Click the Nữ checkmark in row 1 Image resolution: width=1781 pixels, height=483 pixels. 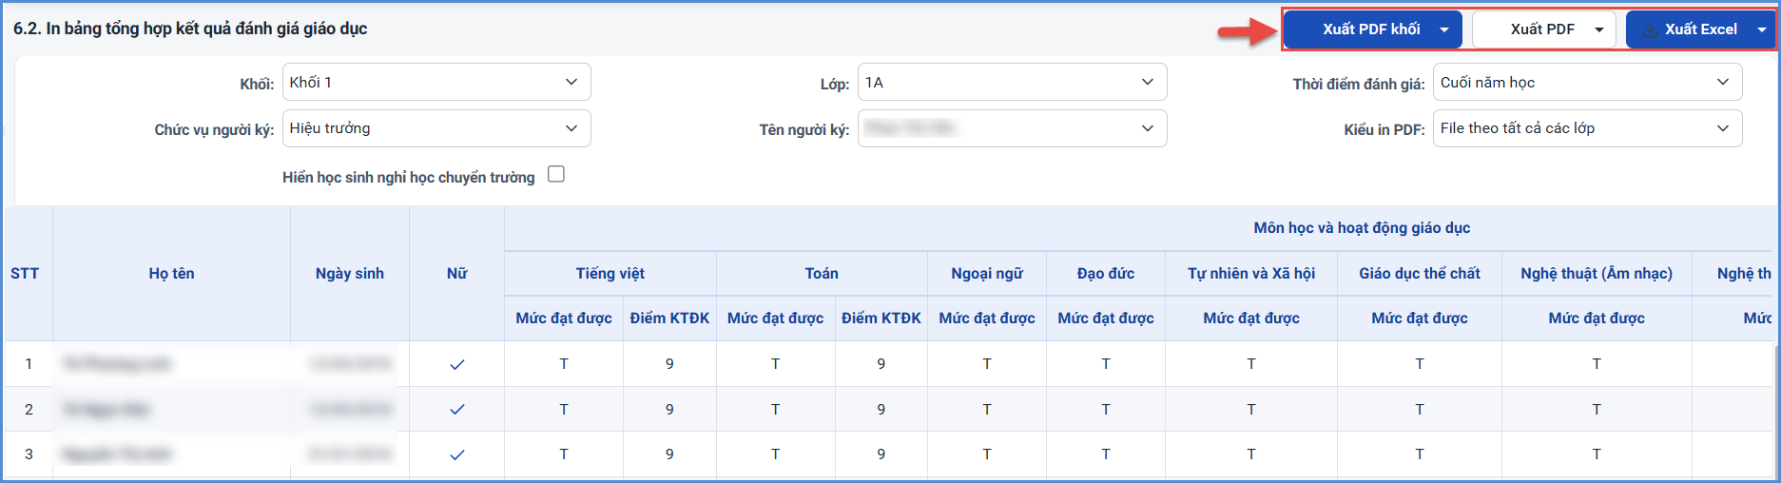click(x=457, y=364)
